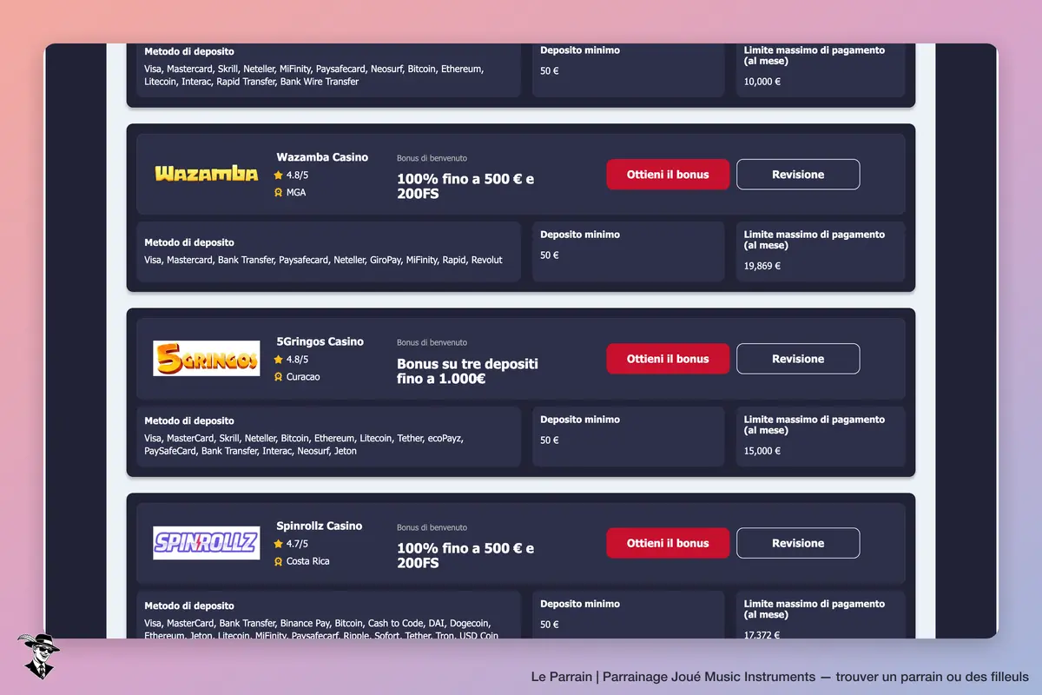The width and height of the screenshot is (1042, 695).
Task: Click the star rating icon for 5Gringos Casino
Action: [x=279, y=359]
